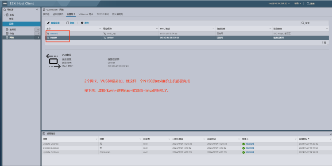Switch to the Port groups tab

pos(46,14)
